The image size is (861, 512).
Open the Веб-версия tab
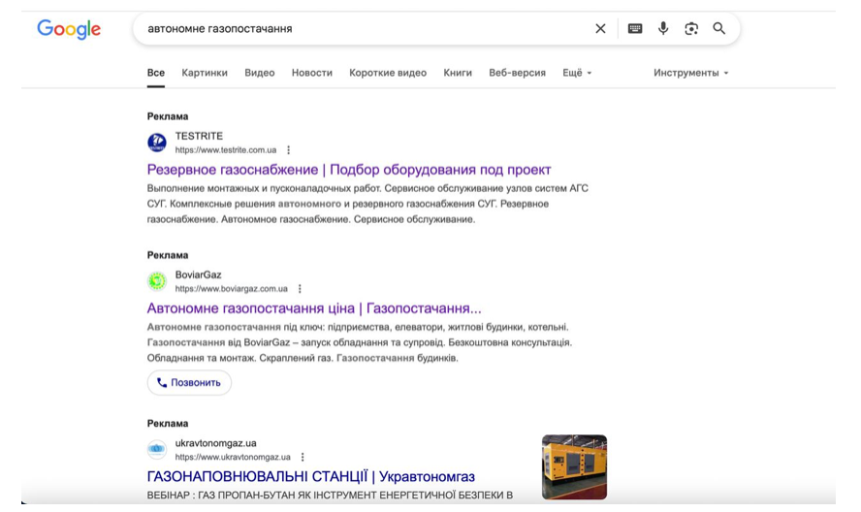coord(517,73)
